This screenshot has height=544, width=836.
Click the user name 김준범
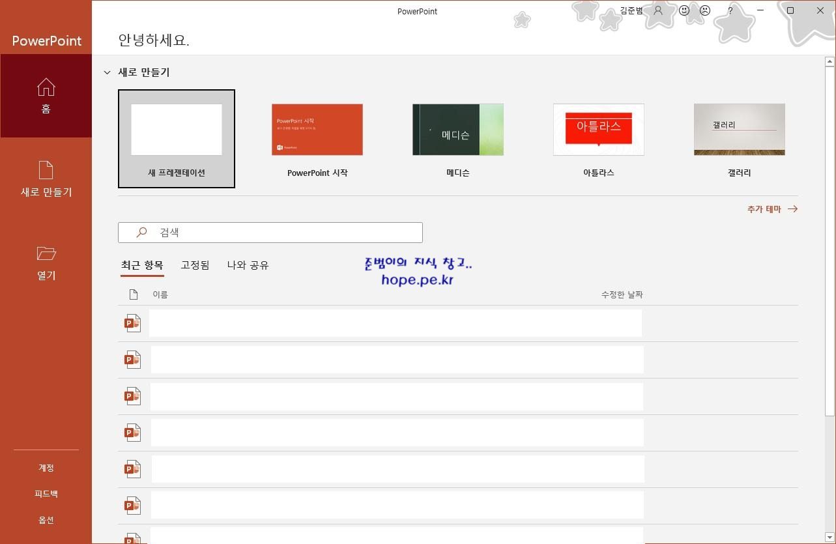[631, 10]
